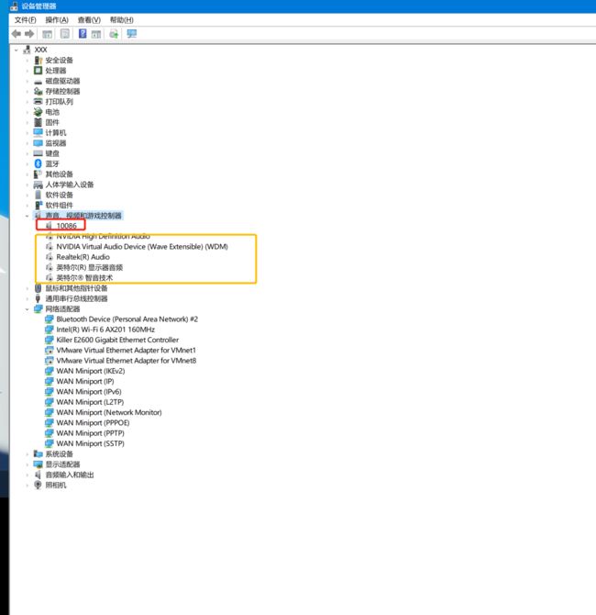This screenshot has height=615, width=596.
Task: Click the Forward arrow toolbar icon
Action: click(29, 34)
